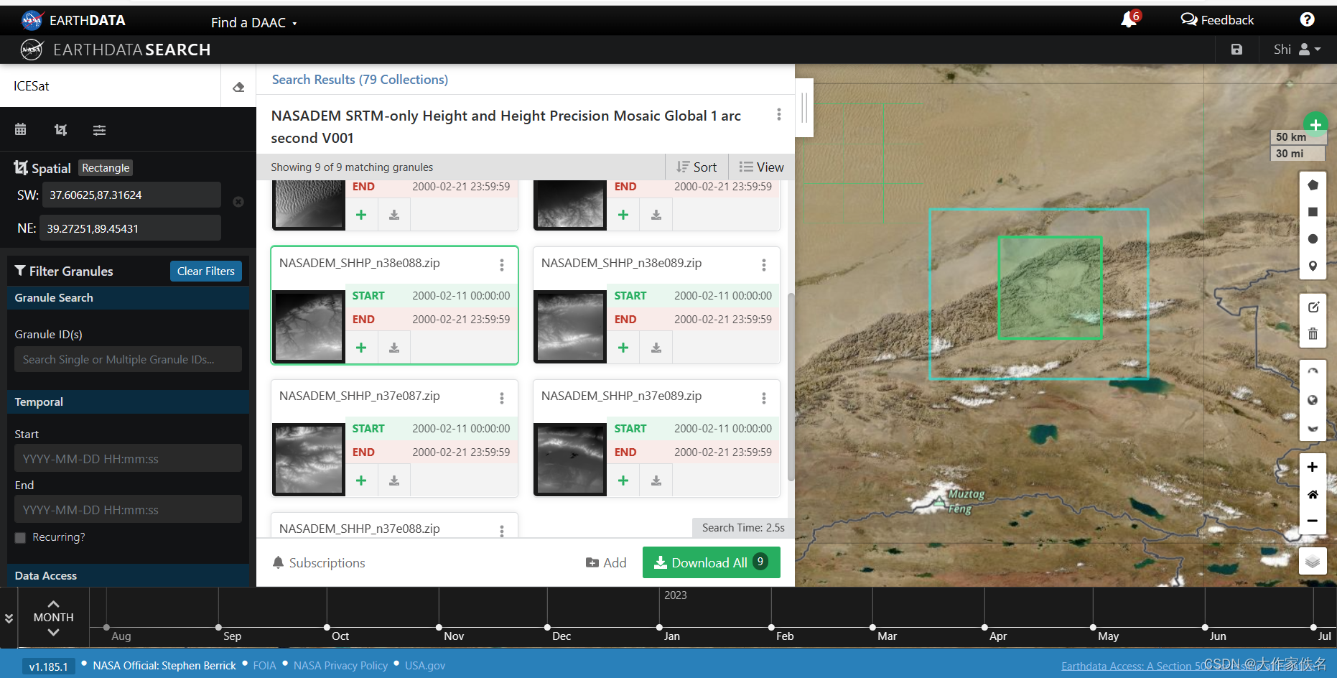
Task: Open the help question mark icon
Action: 1308,19
